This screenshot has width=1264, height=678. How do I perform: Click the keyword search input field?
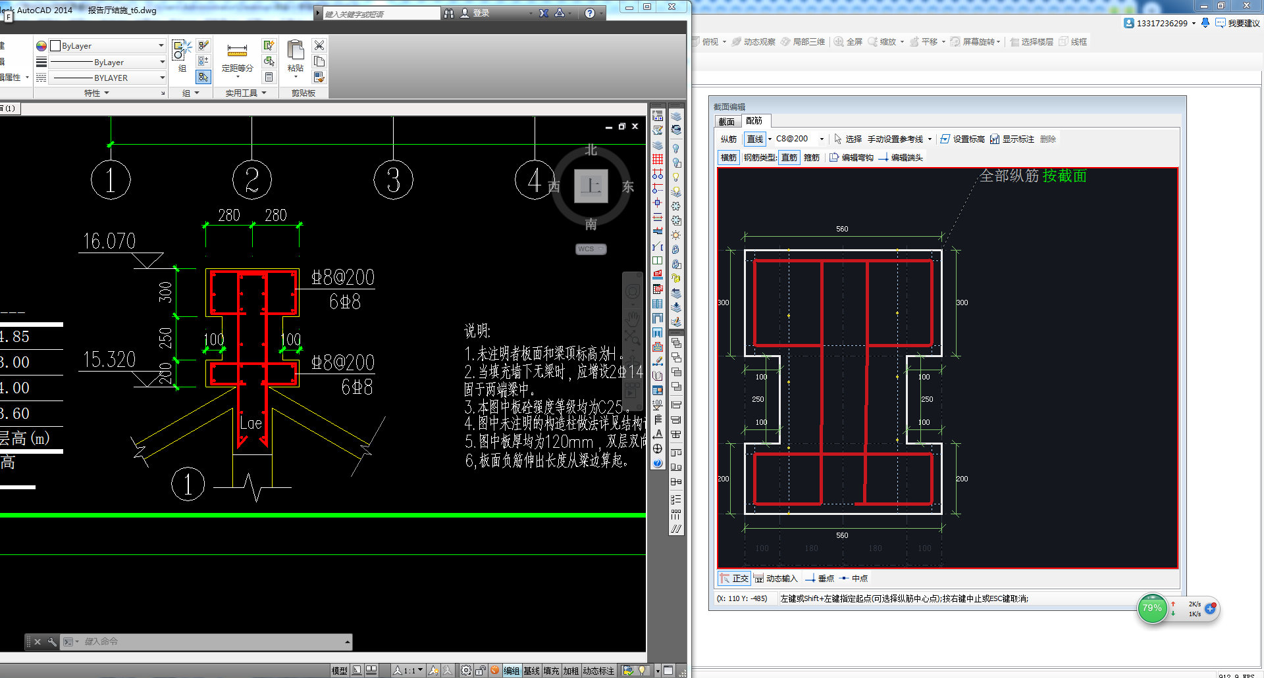(381, 14)
